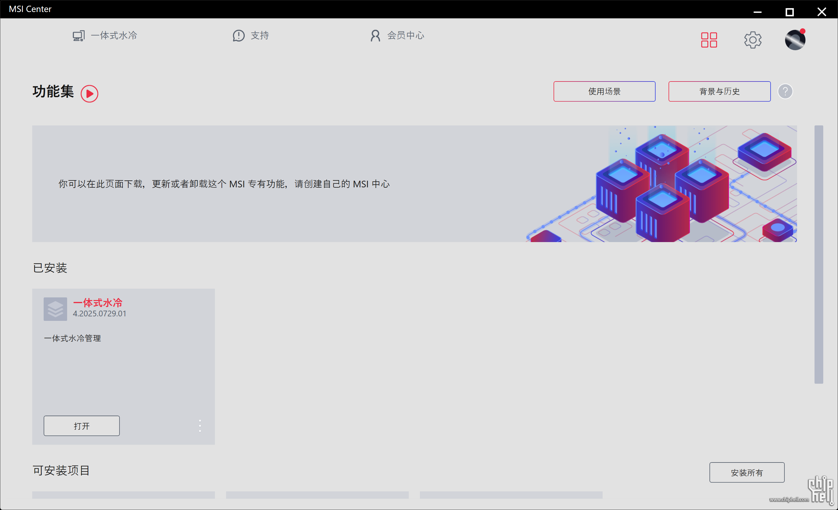The height and width of the screenshot is (510, 838).
Task: Click the 一体式水冷 red title on installed card
Action: tap(98, 303)
